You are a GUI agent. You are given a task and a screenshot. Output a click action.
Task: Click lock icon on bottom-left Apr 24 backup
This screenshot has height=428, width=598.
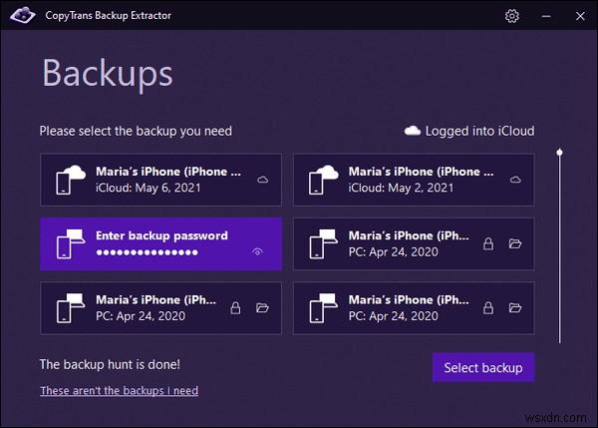point(235,307)
